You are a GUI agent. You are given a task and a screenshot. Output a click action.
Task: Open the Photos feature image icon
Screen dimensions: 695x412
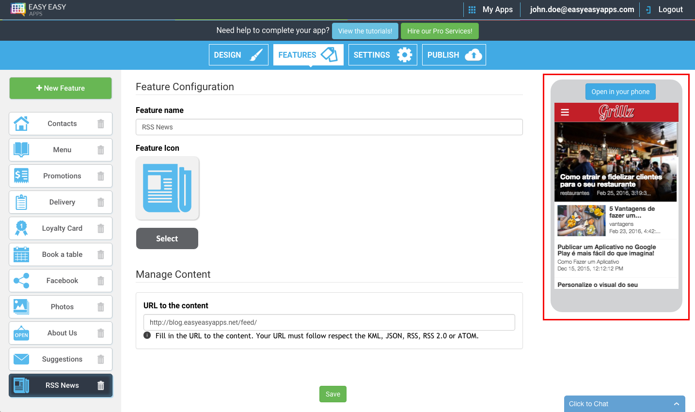(x=21, y=307)
